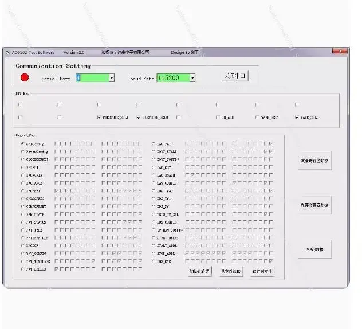Select the CALCONFIG register radio button

coord(23,199)
